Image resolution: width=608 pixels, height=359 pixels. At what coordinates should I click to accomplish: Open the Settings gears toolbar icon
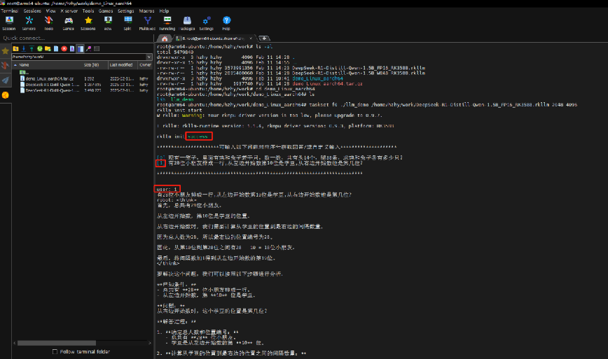206,23
